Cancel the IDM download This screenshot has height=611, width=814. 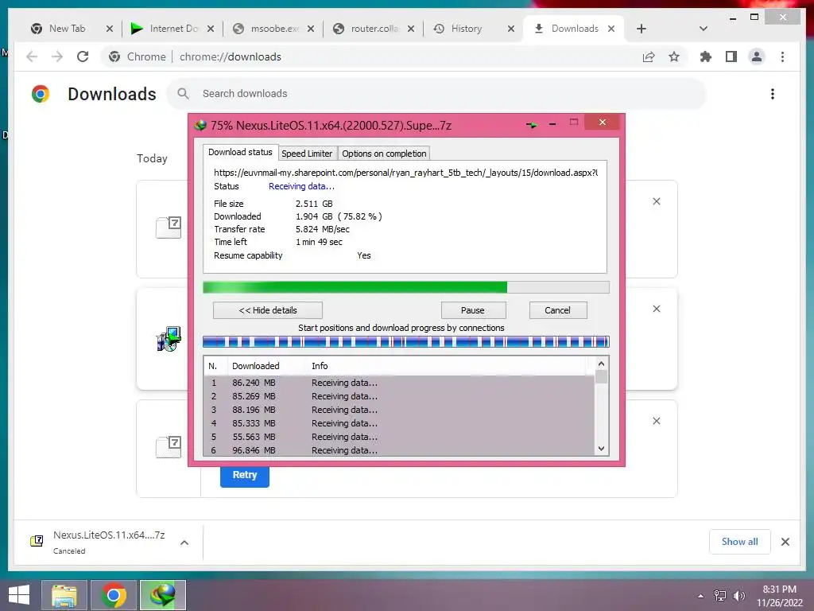point(557,310)
